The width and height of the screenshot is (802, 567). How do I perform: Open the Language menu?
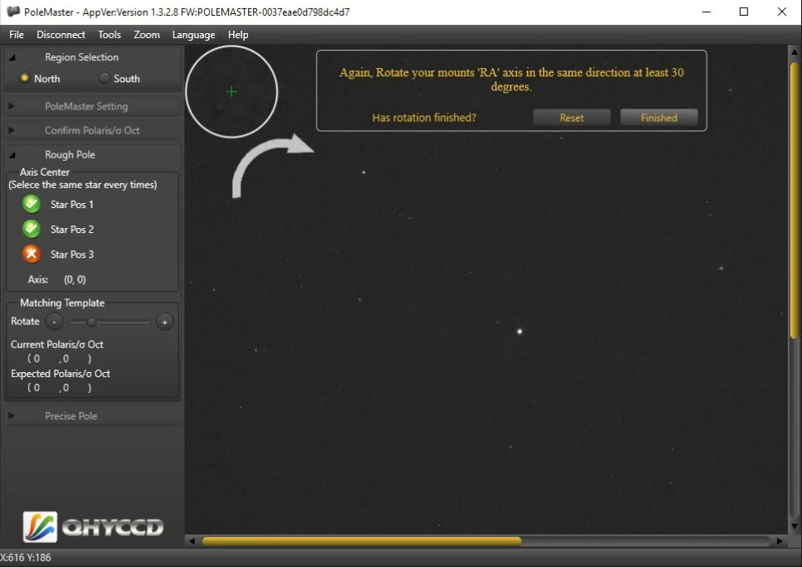point(193,35)
